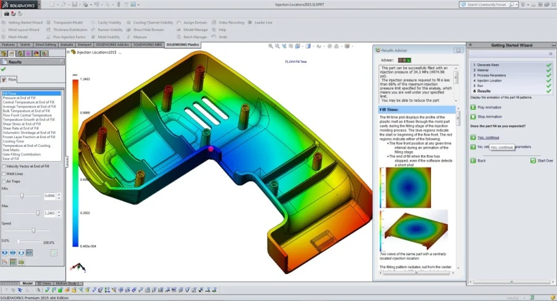Click the 'Yes, continue' link
Viewport: 557px width, 301px height.
pos(488,138)
